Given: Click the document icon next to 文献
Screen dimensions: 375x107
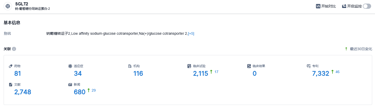Looking at the screenshot, I should [11, 85].
